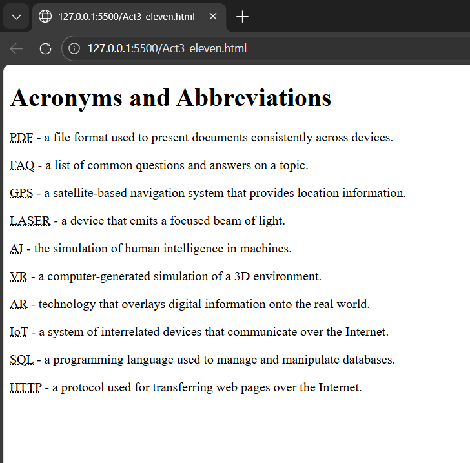Click the LASER abbreviation
Screen dimensions: 470x463
coord(30,221)
